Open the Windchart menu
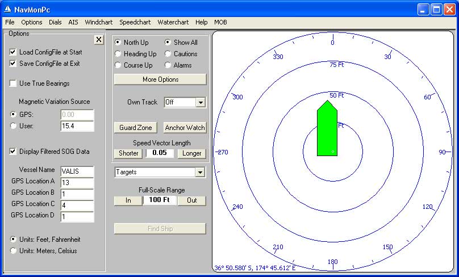 click(99, 22)
